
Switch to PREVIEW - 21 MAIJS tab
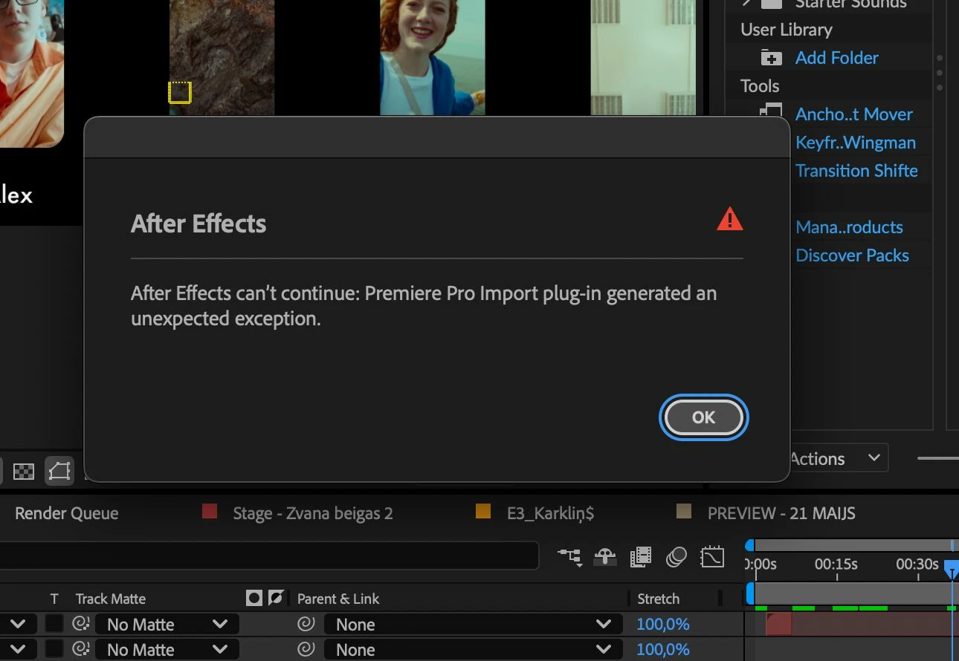coord(781,513)
